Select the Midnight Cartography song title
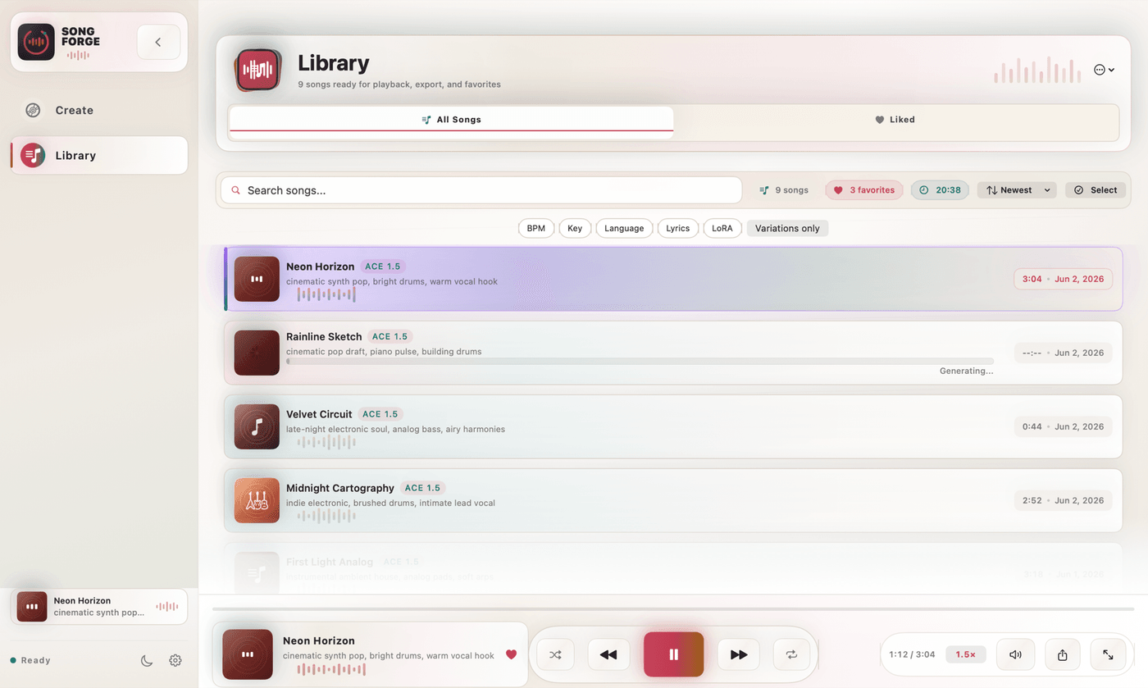 (340, 488)
